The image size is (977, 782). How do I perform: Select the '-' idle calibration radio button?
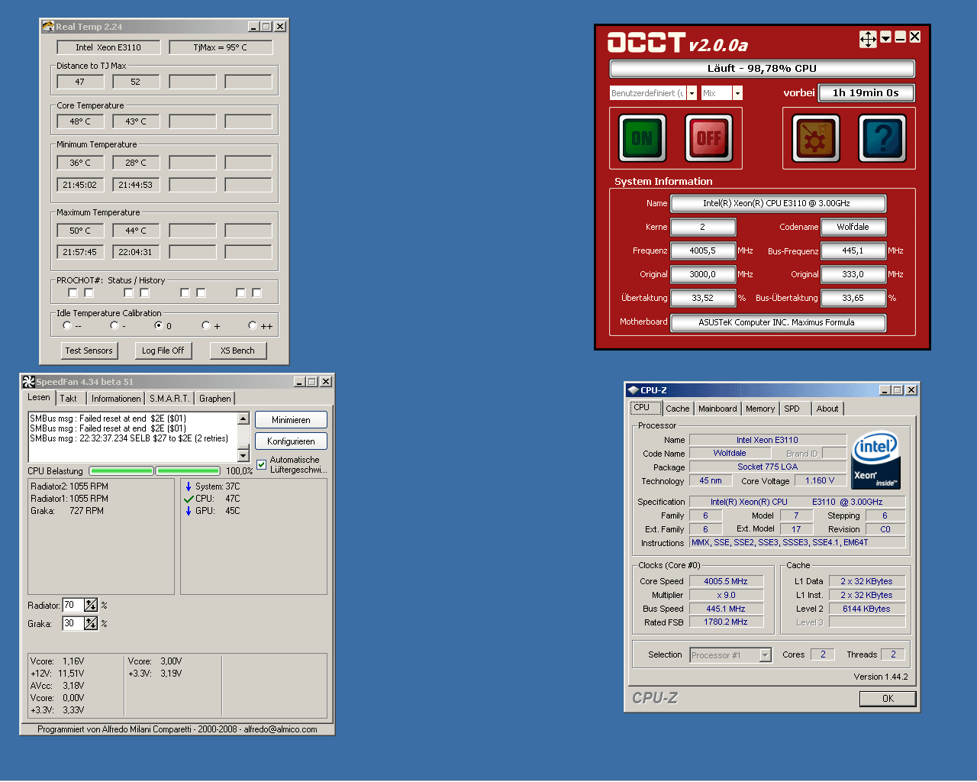(114, 325)
